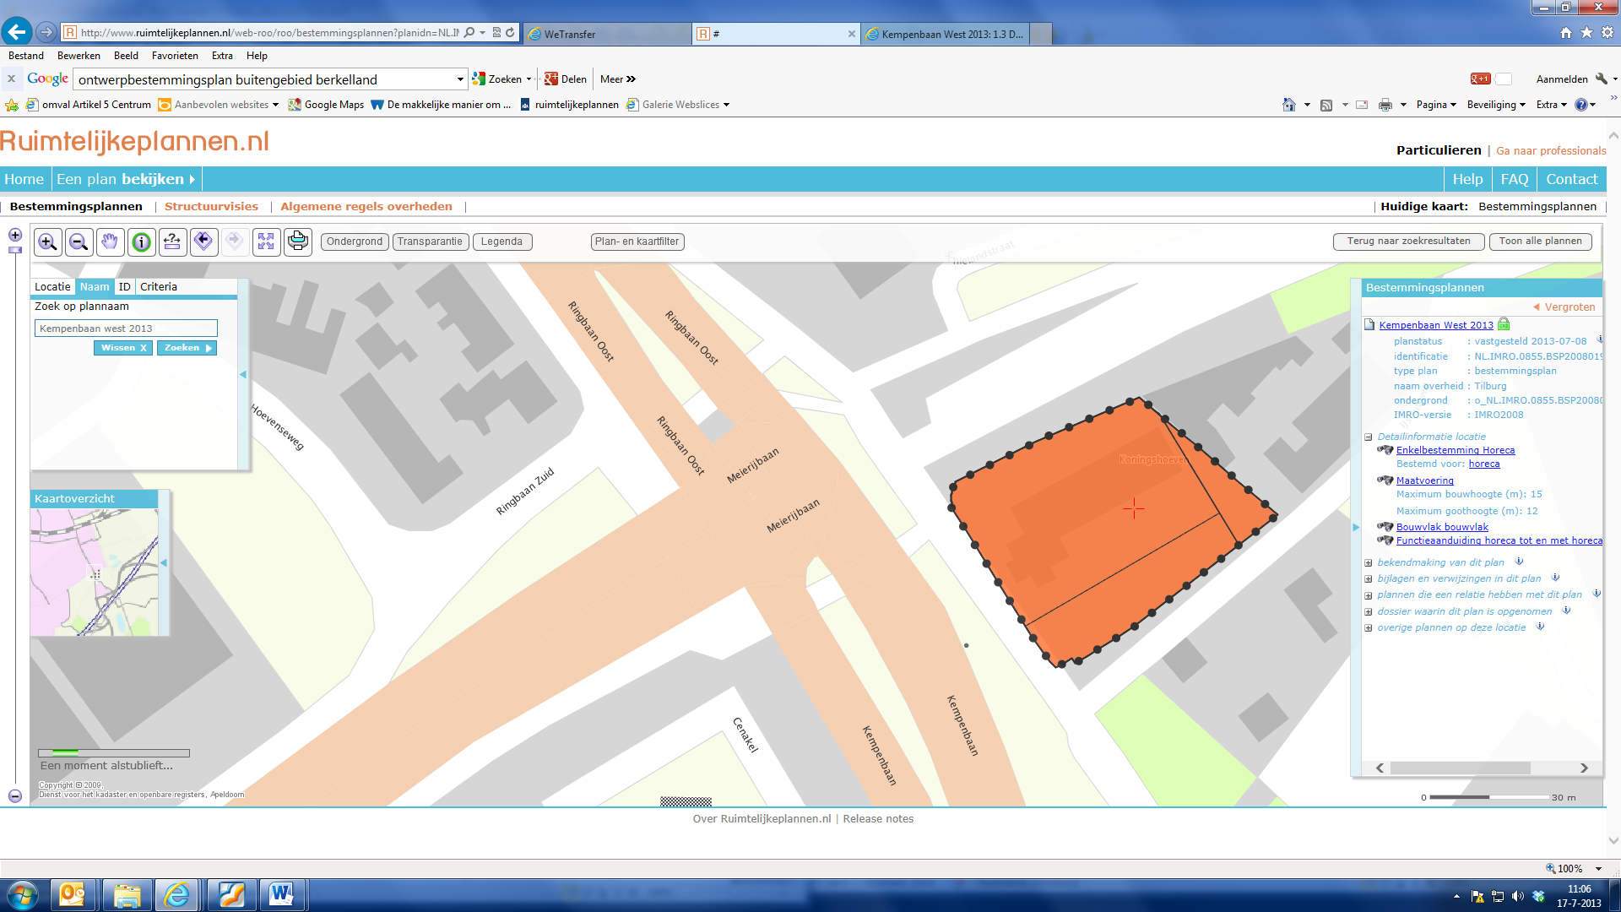Select the zoom out magnifier tool
This screenshot has width=1621, height=912.
tap(79, 242)
